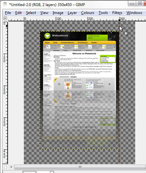
Task: Open the Filters menu
Action: [x=117, y=13]
